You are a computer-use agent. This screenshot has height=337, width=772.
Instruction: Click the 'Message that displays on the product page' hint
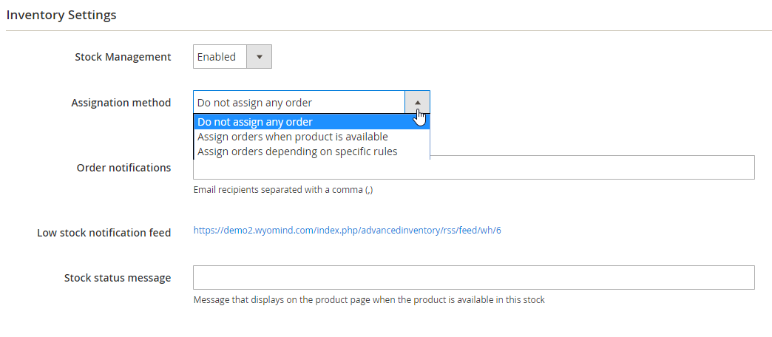[368, 300]
